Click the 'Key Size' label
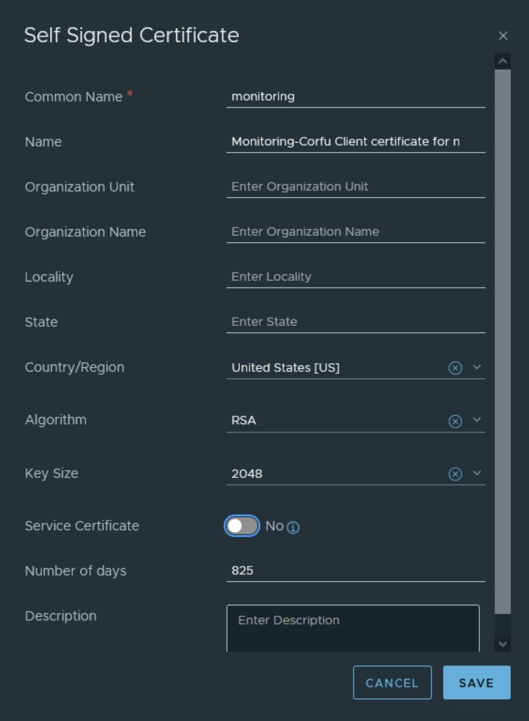 point(51,473)
